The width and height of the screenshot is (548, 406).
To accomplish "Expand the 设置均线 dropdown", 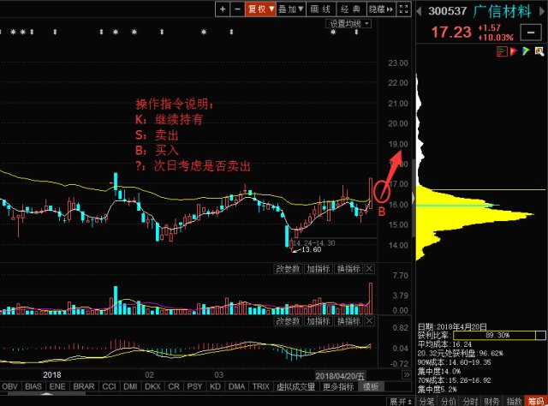I will pyautogui.click(x=348, y=23).
